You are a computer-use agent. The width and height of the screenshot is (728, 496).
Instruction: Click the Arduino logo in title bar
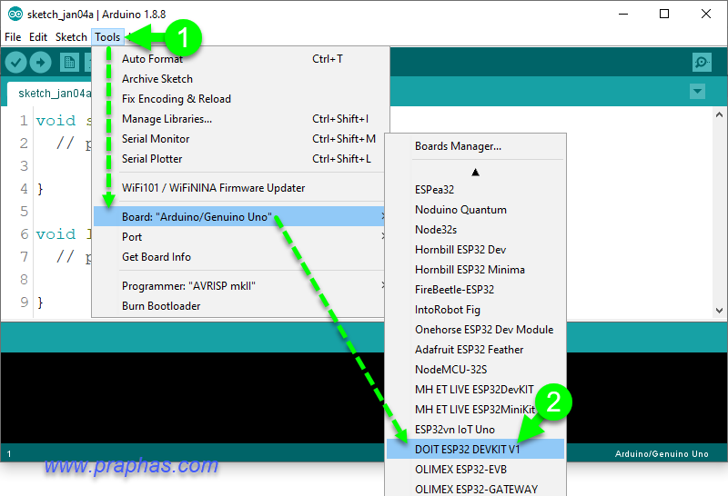(x=15, y=14)
